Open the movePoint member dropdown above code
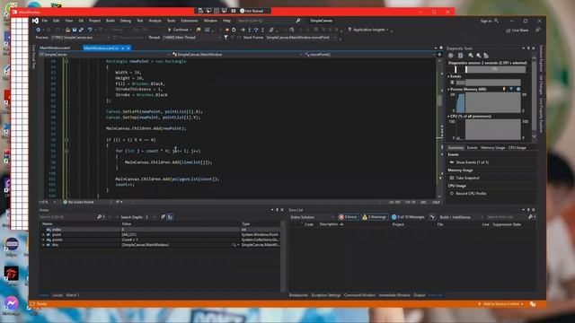 coord(369,54)
